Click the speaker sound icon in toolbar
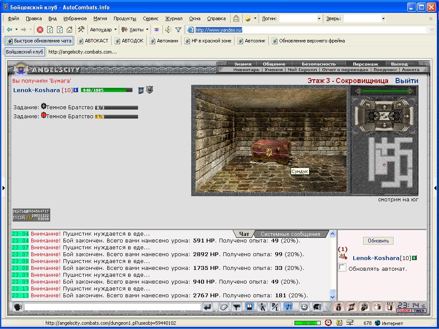This screenshot has width=439, height=329. (x=168, y=30)
